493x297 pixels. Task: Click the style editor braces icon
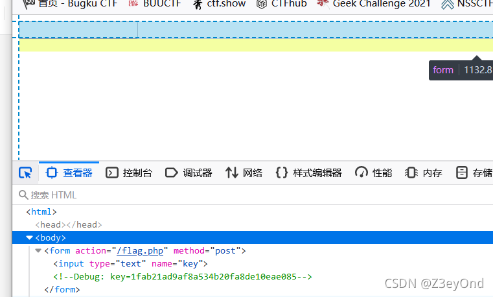click(282, 172)
